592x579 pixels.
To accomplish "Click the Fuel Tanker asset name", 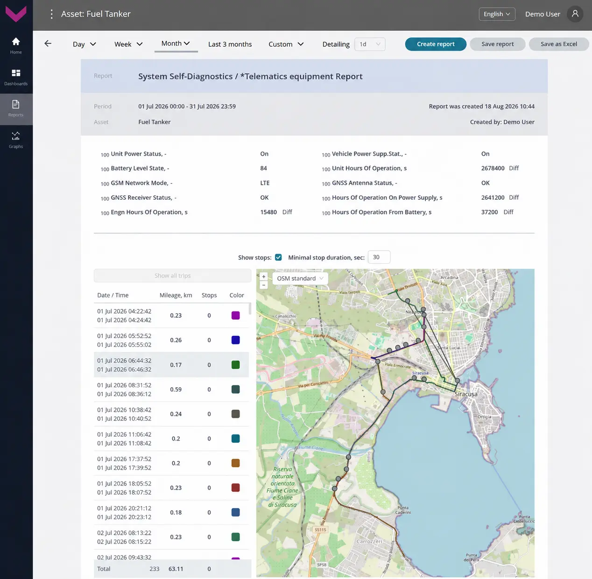I will click(154, 122).
